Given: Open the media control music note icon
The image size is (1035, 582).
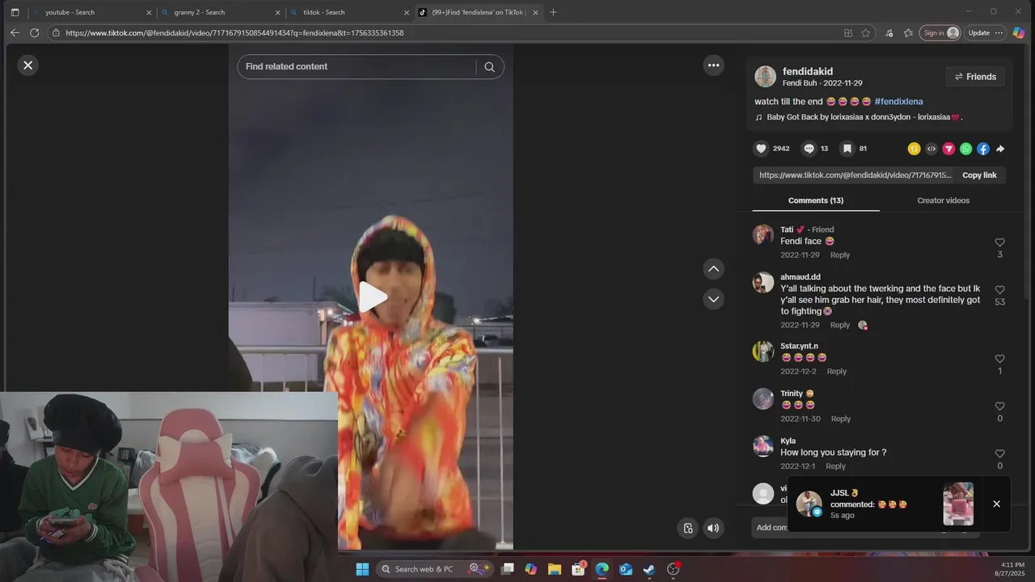Looking at the screenshot, I should [x=889, y=33].
